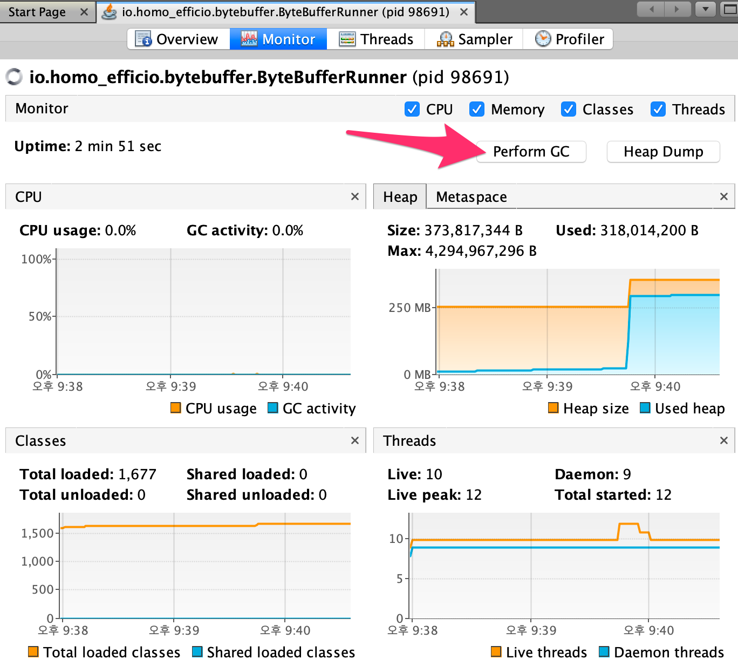Image resolution: width=738 pixels, height=666 pixels.
Task: Uncheck the Memory checkbox
Action: click(477, 109)
